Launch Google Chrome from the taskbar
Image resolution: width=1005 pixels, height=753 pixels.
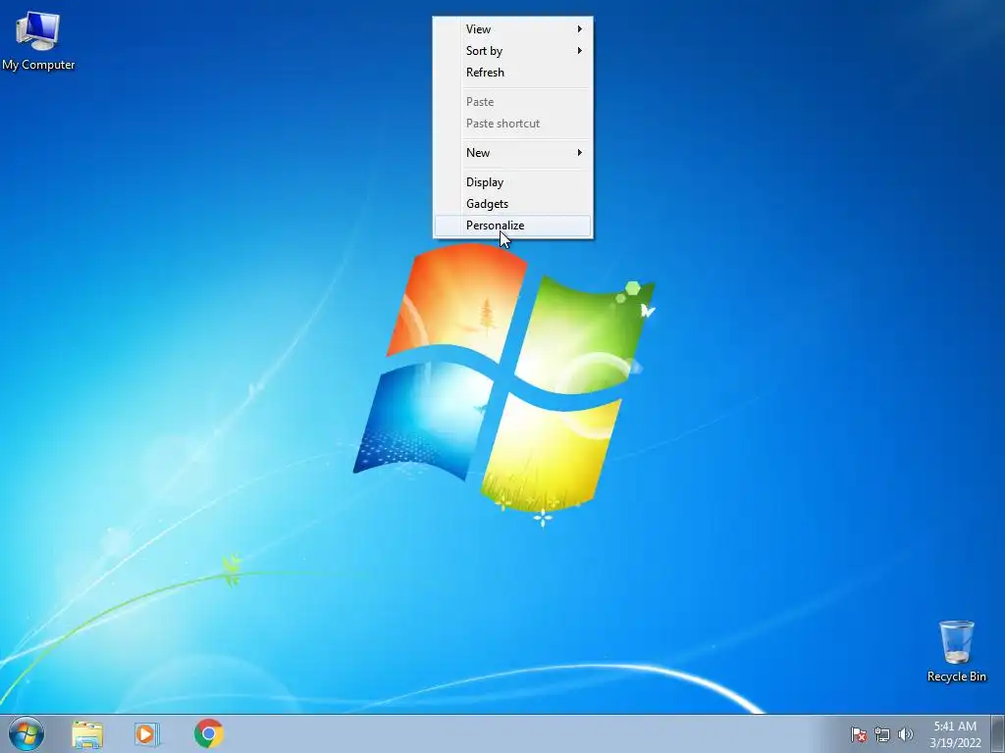[209, 733]
